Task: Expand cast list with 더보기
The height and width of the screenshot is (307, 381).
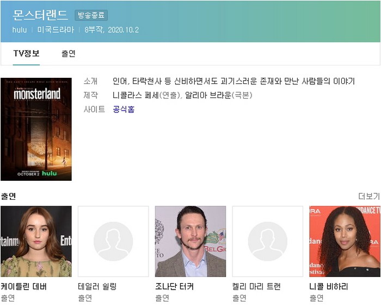Action: point(368,196)
